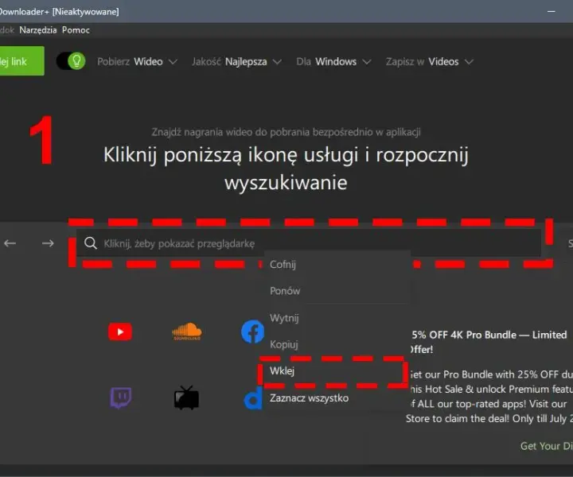
Task: Open the Pomoc menu
Action: click(76, 30)
